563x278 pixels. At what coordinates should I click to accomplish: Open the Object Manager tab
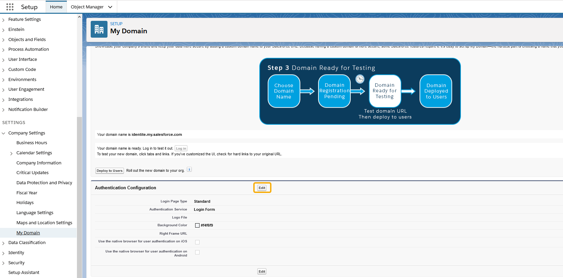[x=87, y=7]
